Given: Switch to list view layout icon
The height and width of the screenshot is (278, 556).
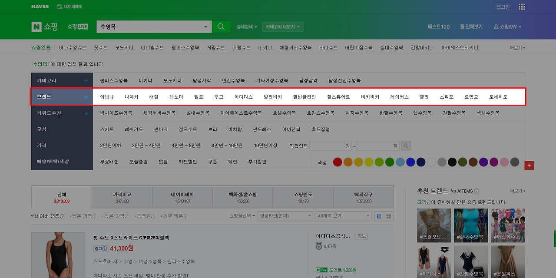Looking at the screenshot, I should click(x=379, y=216).
